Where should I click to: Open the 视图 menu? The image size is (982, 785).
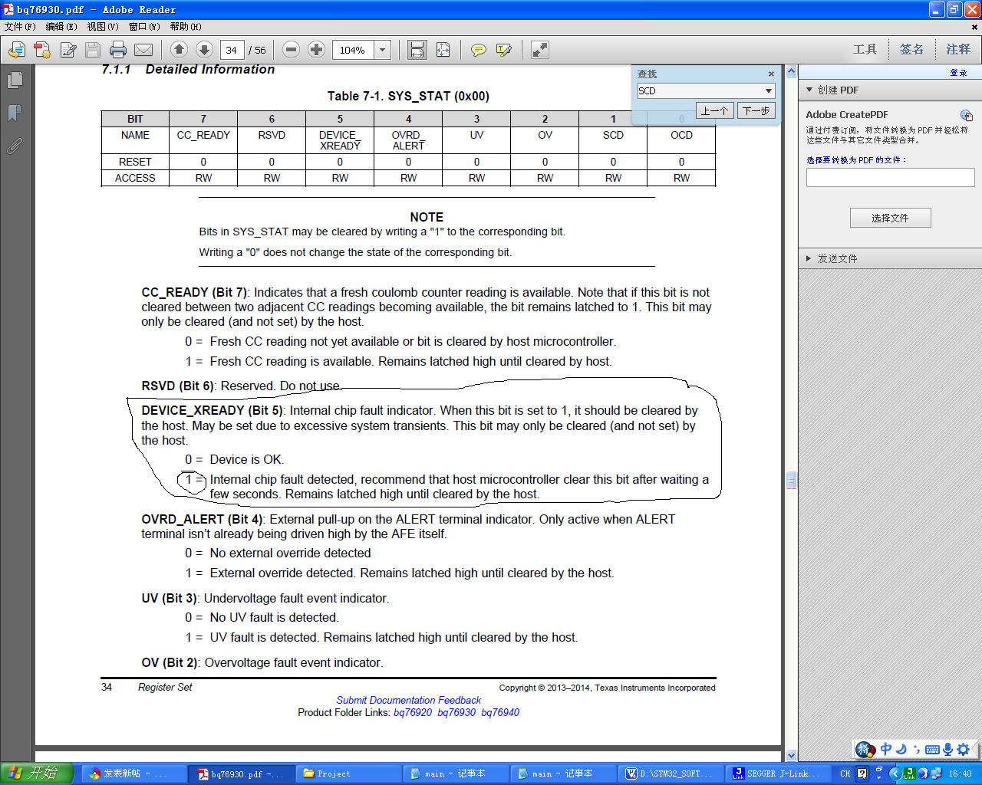coord(103,27)
